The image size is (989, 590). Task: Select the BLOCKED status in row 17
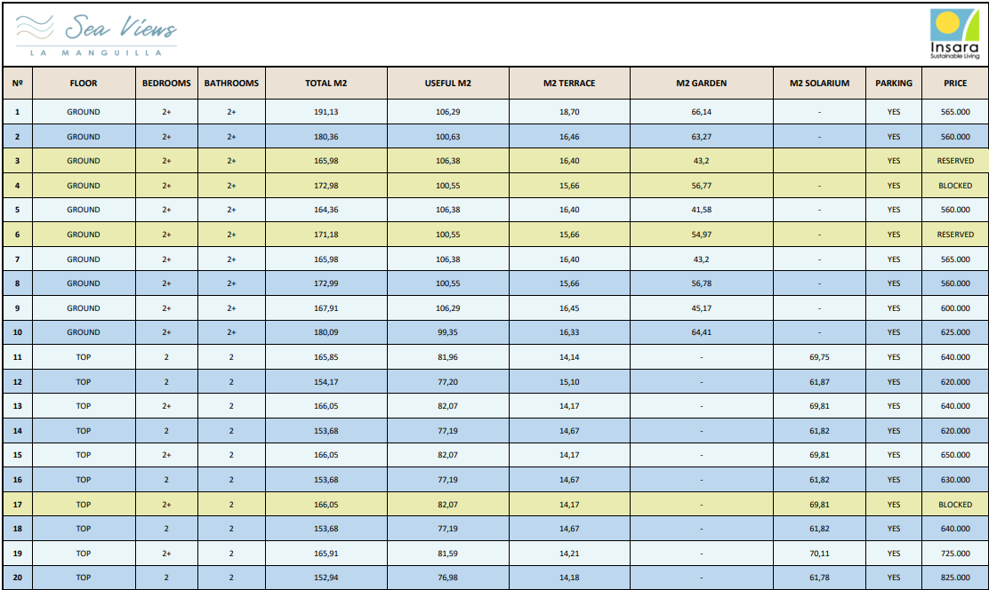(955, 505)
